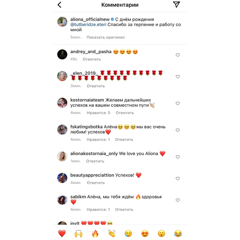Insert the heart-eyes quick emoji

pyautogui.click(x=145, y=233)
